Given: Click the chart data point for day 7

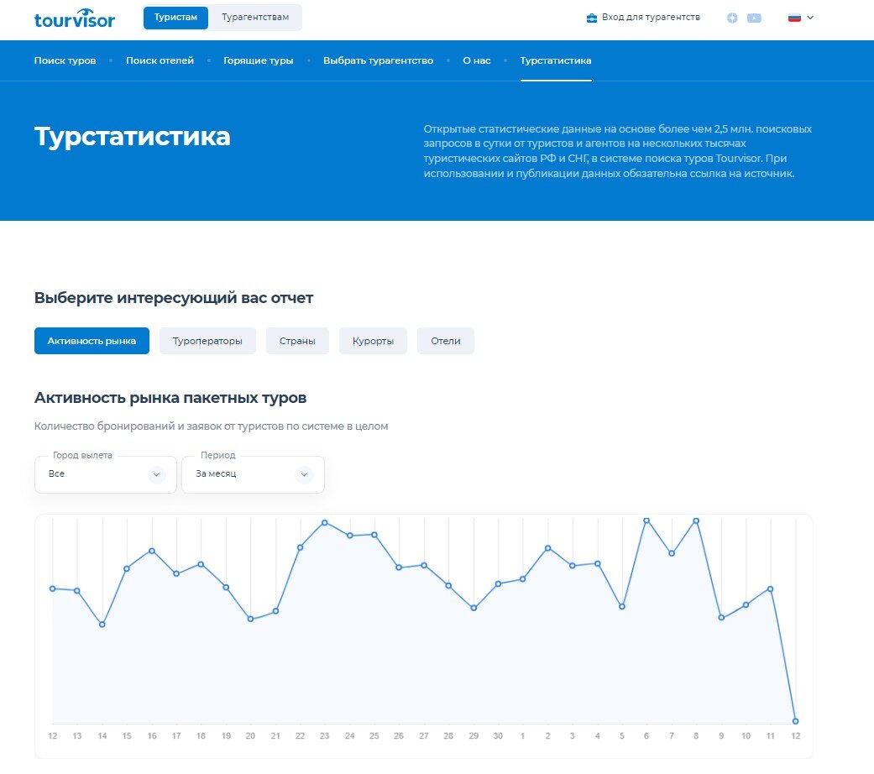Looking at the screenshot, I should (672, 553).
